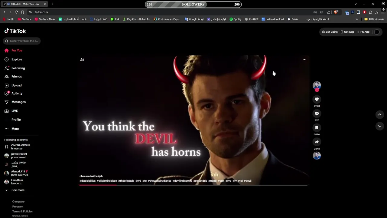Viewport: 387px width, 218px height.
Task: Open the For You feed
Action: (x=13, y=50)
